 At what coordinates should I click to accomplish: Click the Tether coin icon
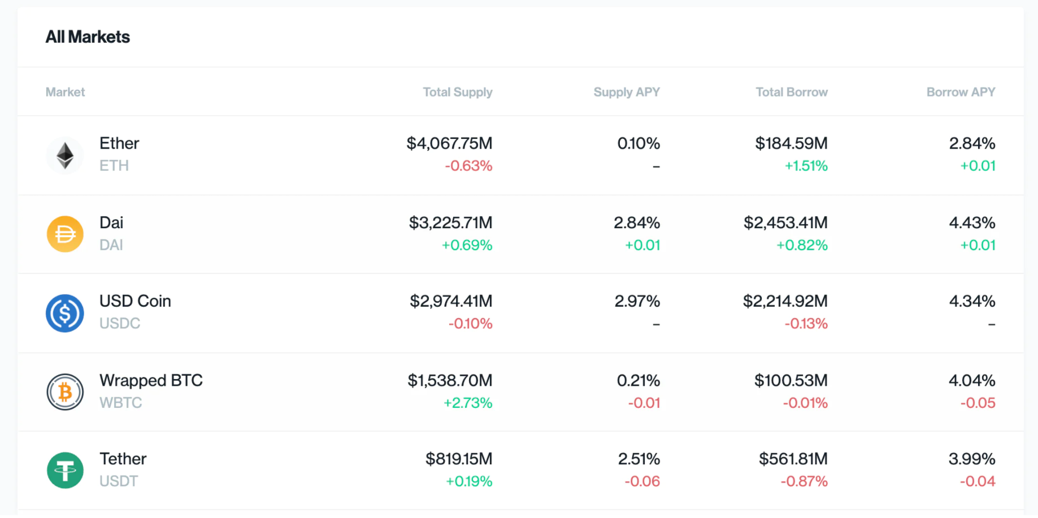click(65, 471)
